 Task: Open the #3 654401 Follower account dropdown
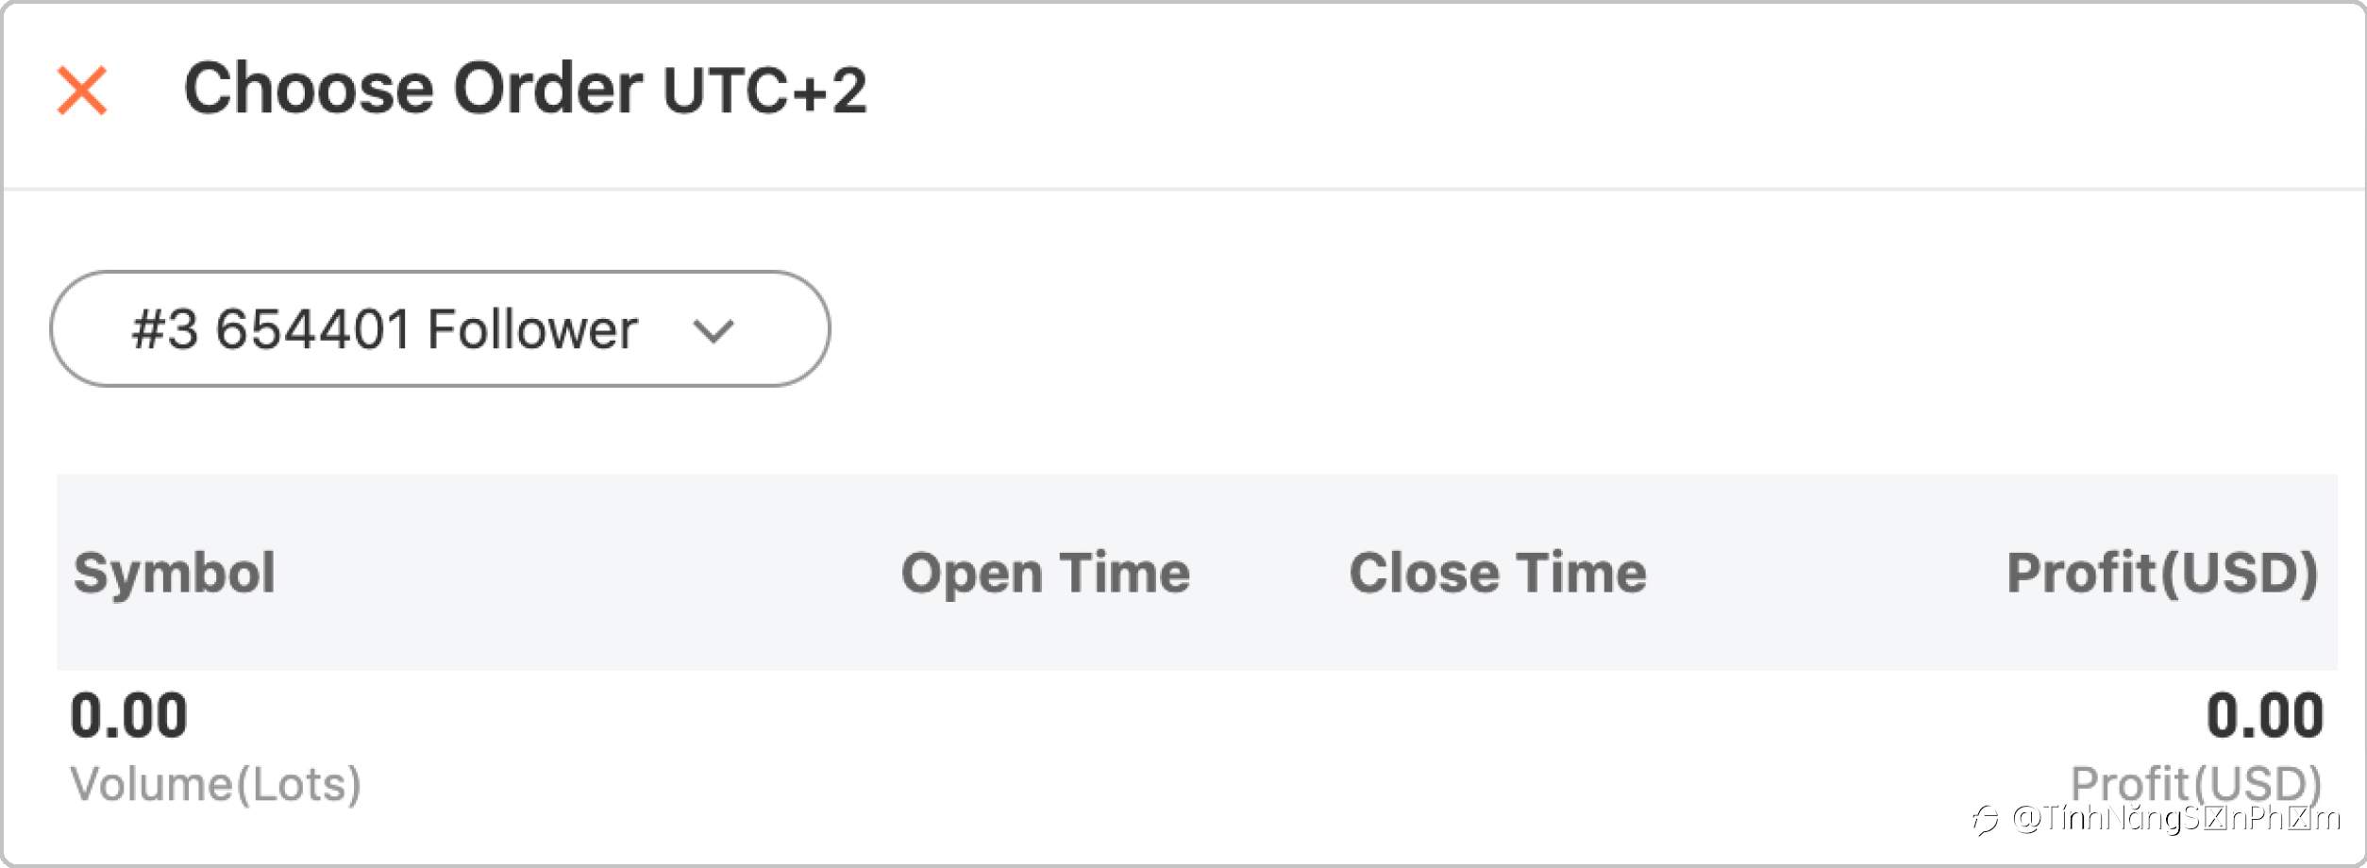(x=440, y=328)
